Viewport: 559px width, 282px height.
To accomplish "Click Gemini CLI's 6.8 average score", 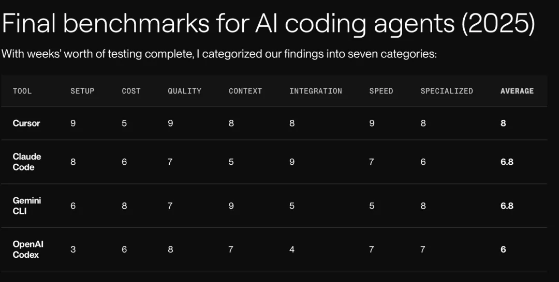I will (507, 206).
